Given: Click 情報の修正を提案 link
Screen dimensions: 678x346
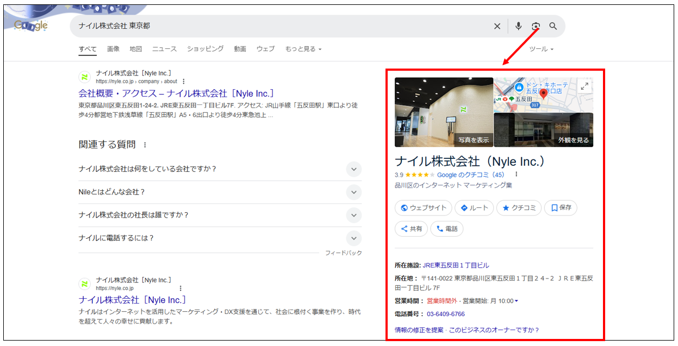Looking at the screenshot, I should (419, 330).
